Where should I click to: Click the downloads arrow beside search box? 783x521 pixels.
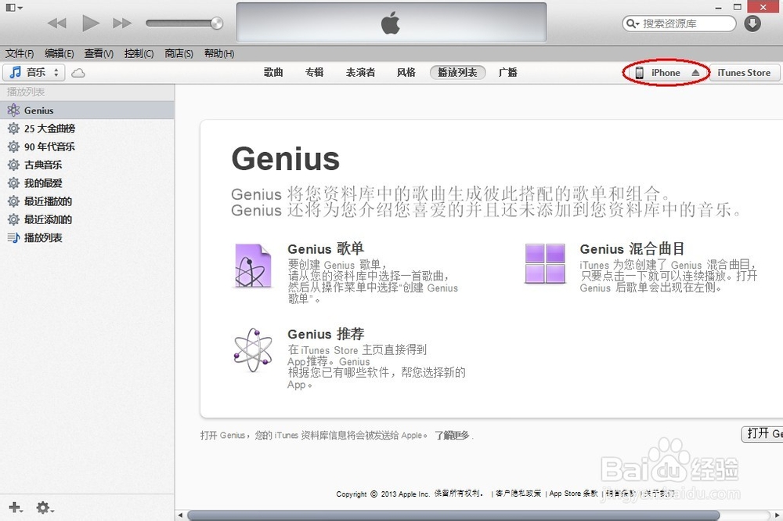coord(752,24)
